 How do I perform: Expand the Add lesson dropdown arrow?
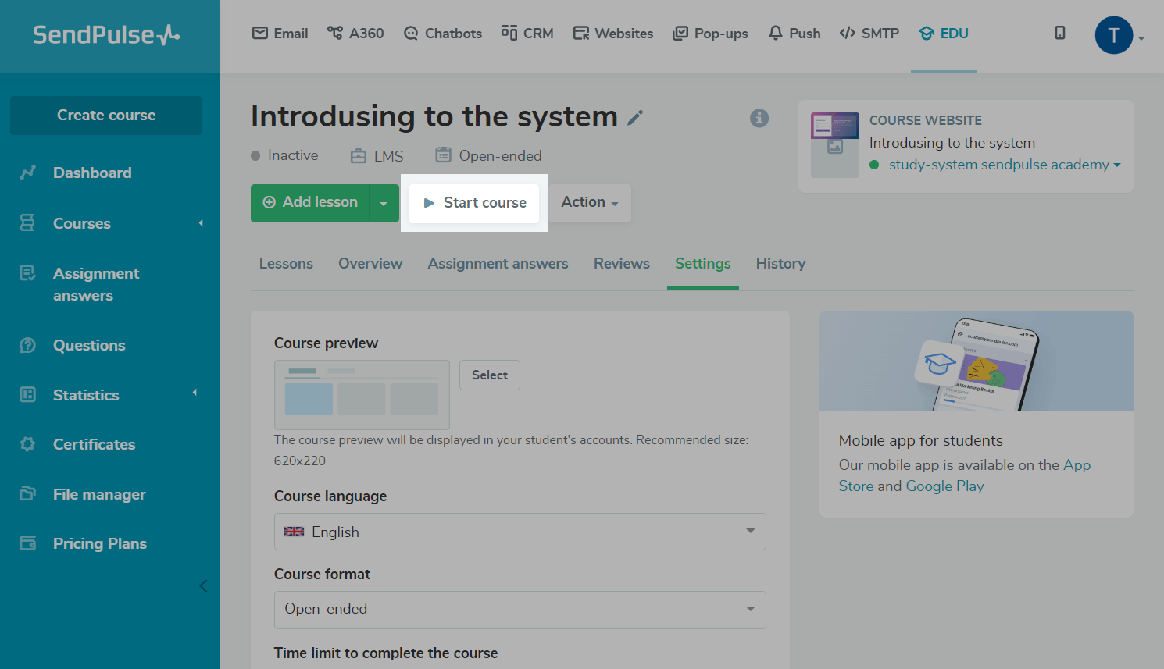tap(384, 203)
